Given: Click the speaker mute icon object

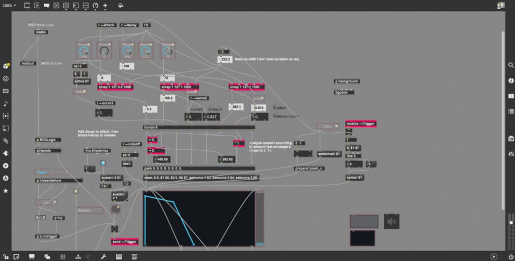Looking at the screenshot, I should point(391,221).
